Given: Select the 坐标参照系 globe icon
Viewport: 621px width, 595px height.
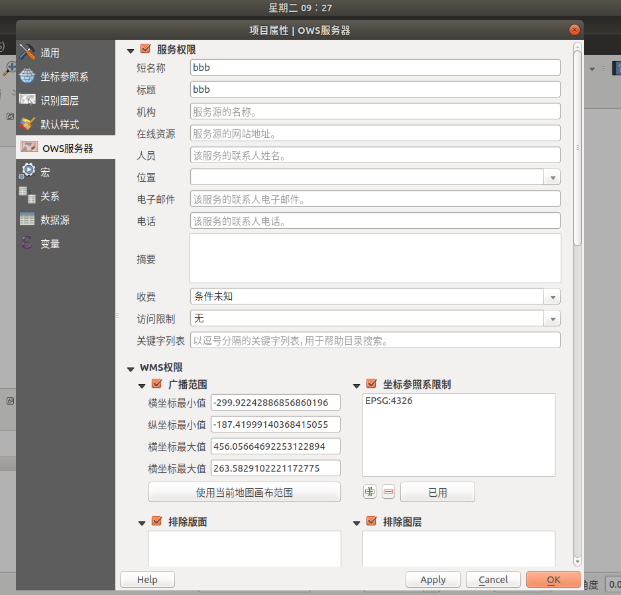Looking at the screenshot, I should 27,76.
